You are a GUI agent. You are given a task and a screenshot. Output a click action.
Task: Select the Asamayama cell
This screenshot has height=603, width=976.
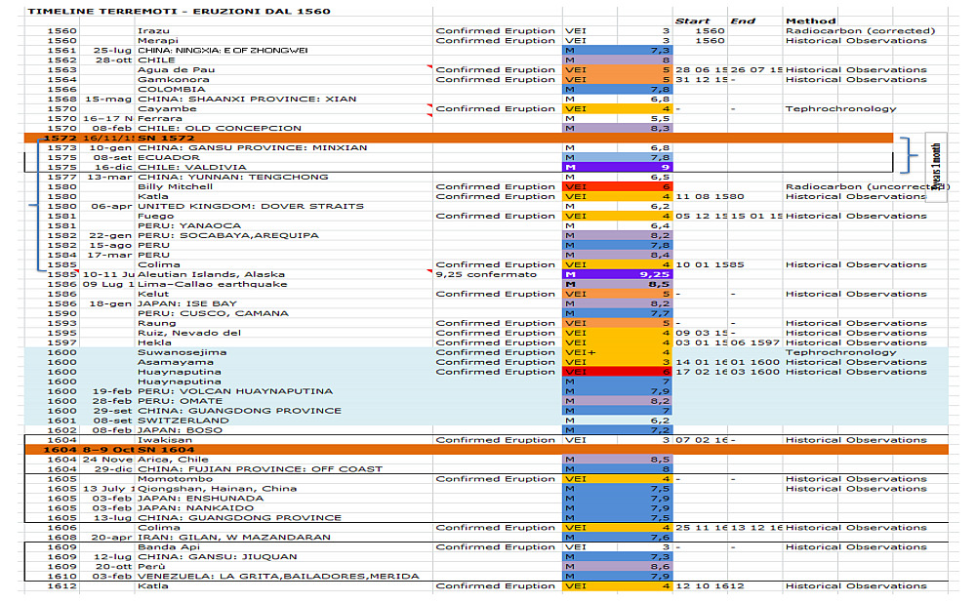click(x=176, y=362)
